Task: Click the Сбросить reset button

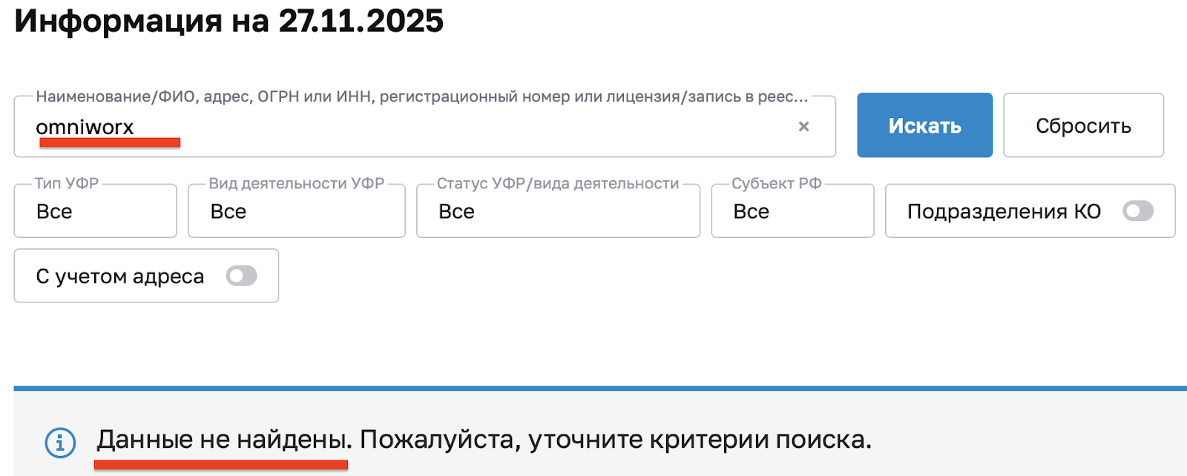Action: [x=1083, y=125]
